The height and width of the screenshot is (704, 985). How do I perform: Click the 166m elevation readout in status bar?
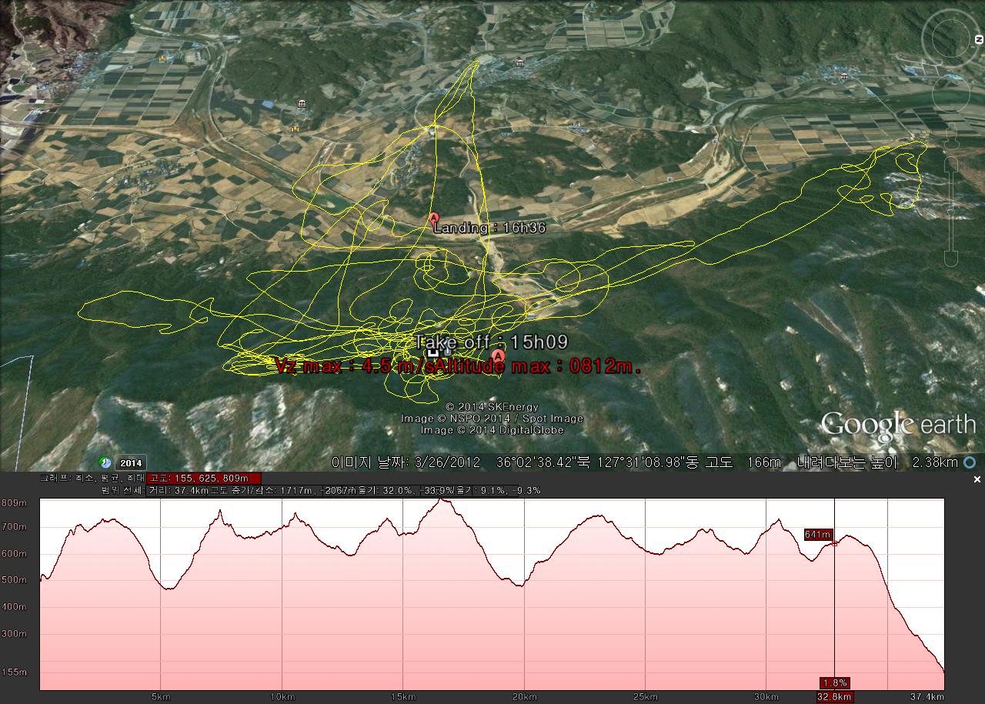coord(763,462)
